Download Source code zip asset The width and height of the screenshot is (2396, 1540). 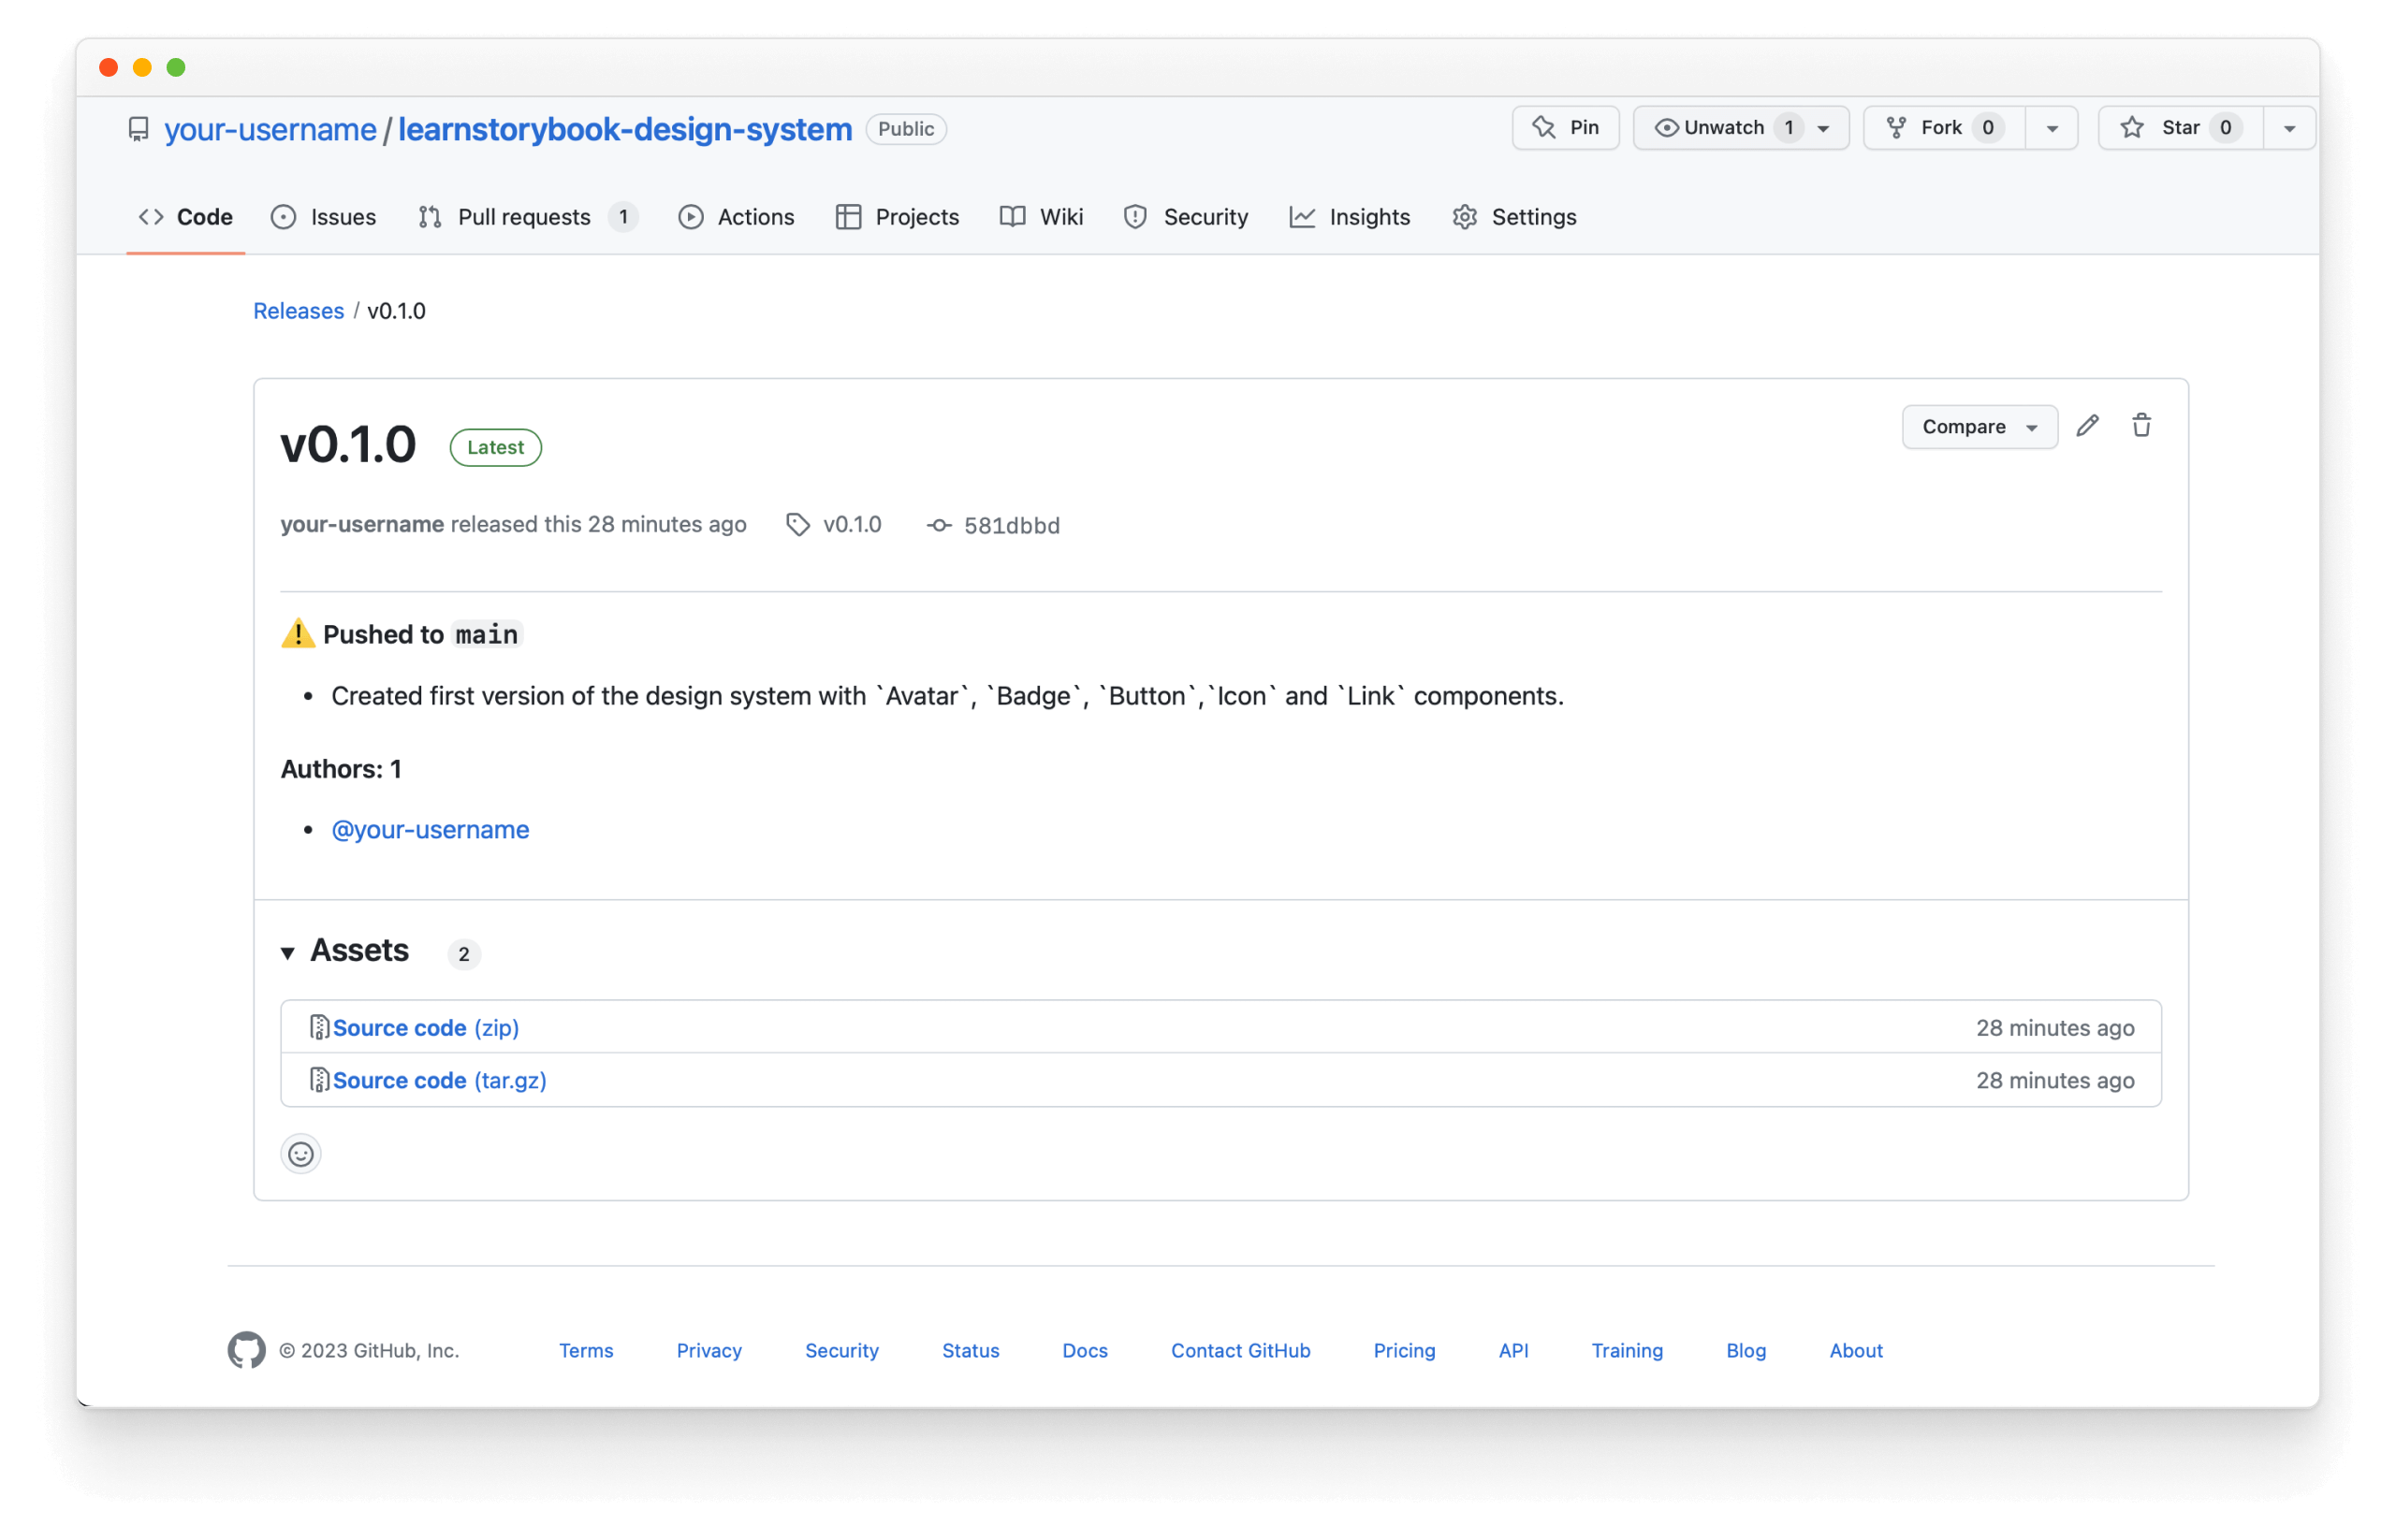pos(426,1026)
